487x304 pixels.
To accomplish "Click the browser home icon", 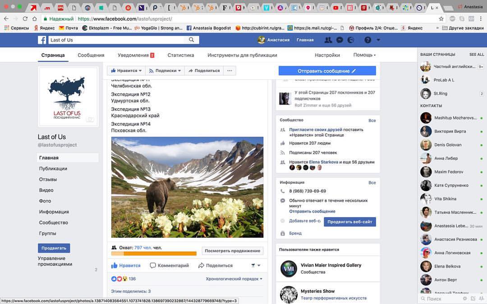I will [x=34, y=18].
